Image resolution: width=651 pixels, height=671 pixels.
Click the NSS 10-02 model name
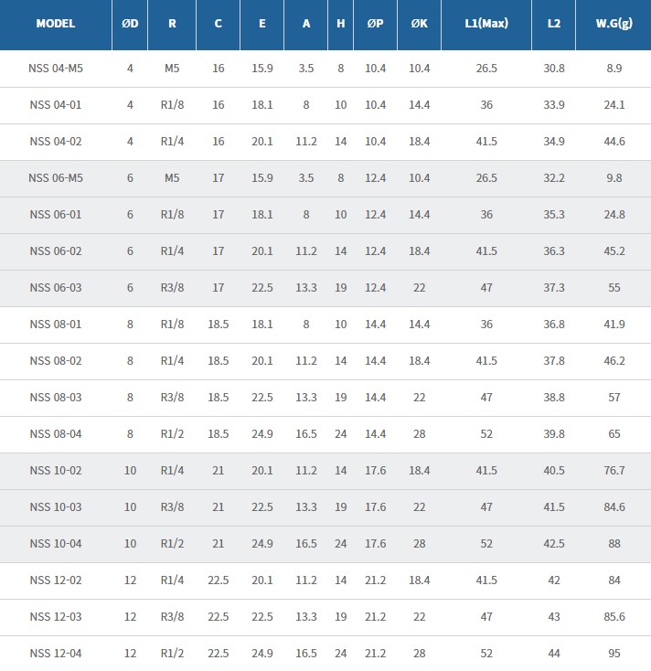click(x=56, y=471)
